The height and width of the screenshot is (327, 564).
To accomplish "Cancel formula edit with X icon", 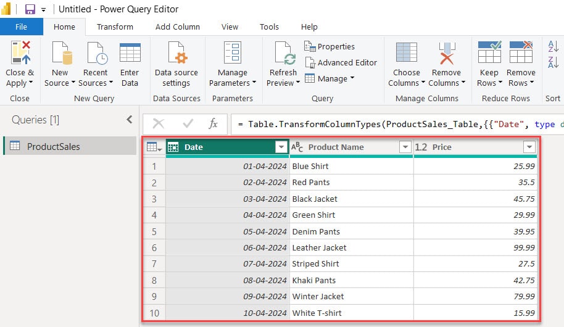I will [158, 124].
